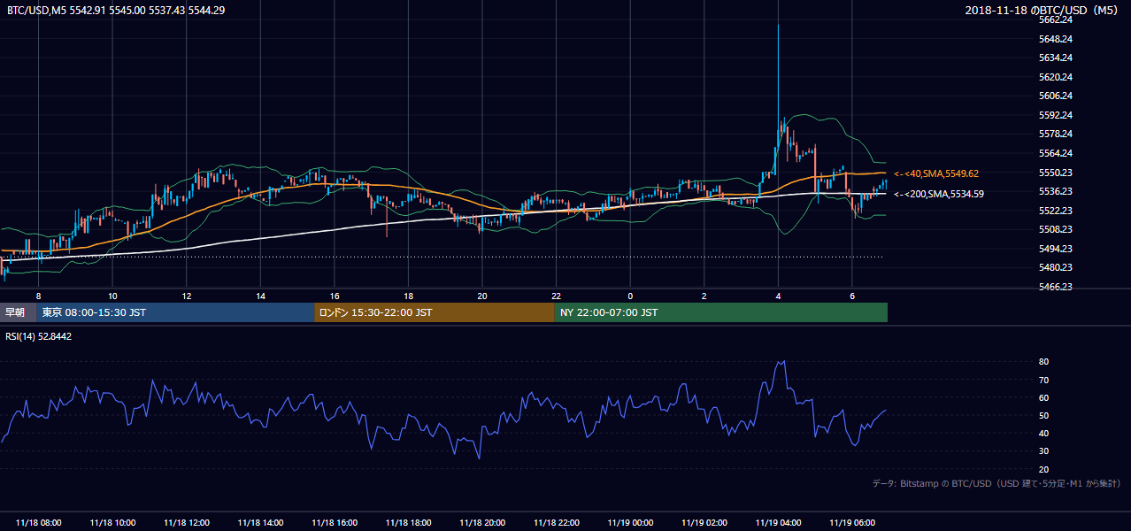Click price axis value 5578.24
The image size is (1131, 531).
pyautogui.click(x=1056, y=134)
